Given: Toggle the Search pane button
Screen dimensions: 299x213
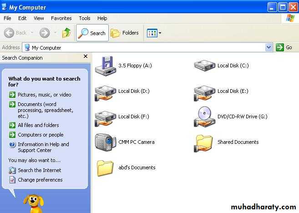Looking at the screenshot, I should [x=92, y=33].
